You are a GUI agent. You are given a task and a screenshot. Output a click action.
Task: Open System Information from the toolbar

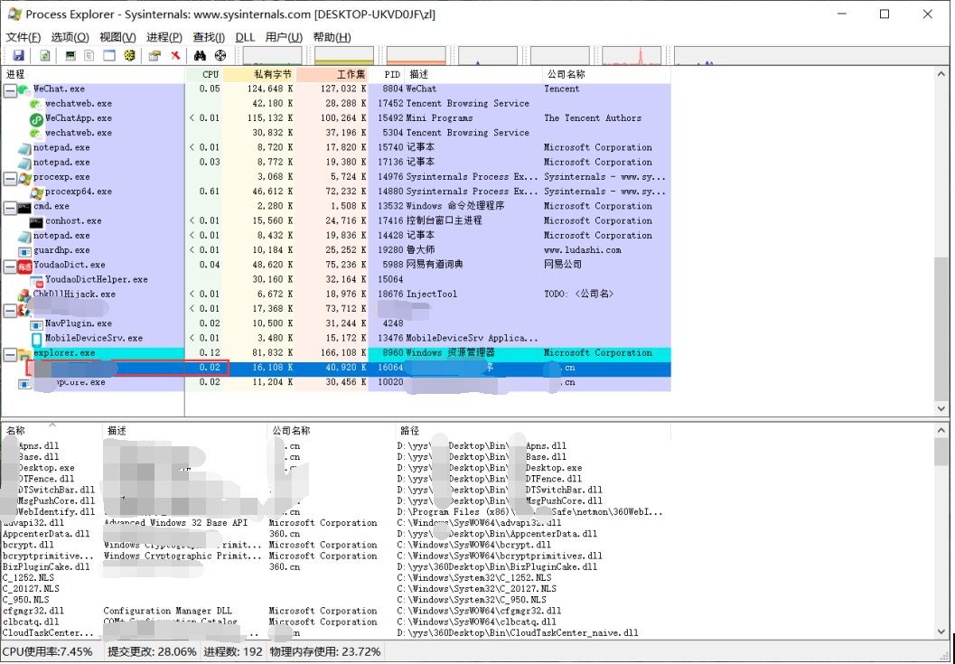pos(70,55)
